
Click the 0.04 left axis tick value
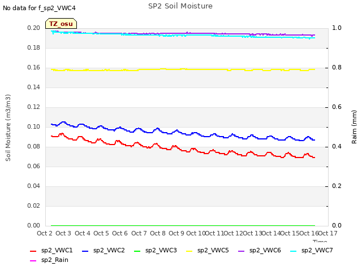34,186
